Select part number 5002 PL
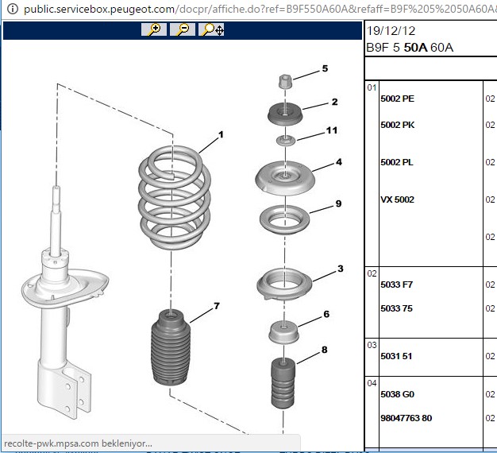The width and height of the screenshot is (497, 453). [397, 162]
